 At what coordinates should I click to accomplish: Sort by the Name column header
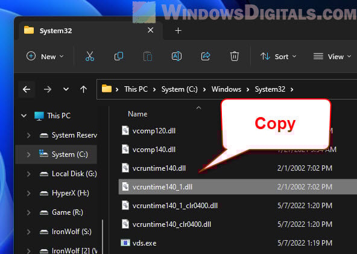click(x=137, y=114)
